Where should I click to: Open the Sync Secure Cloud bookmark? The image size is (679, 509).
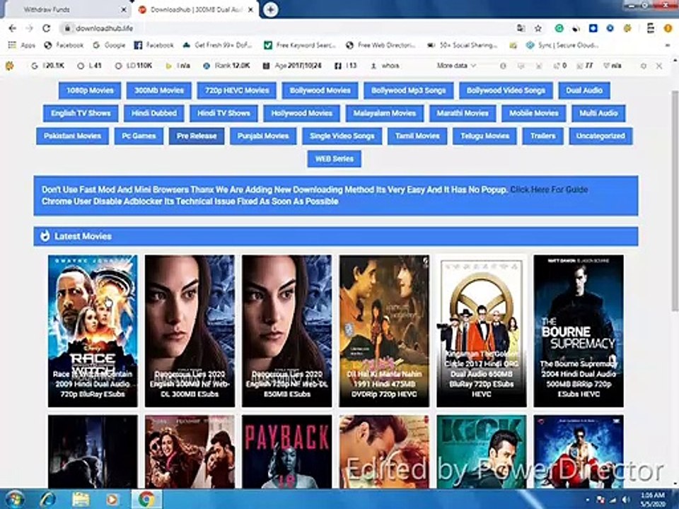(x=562, y=45)
